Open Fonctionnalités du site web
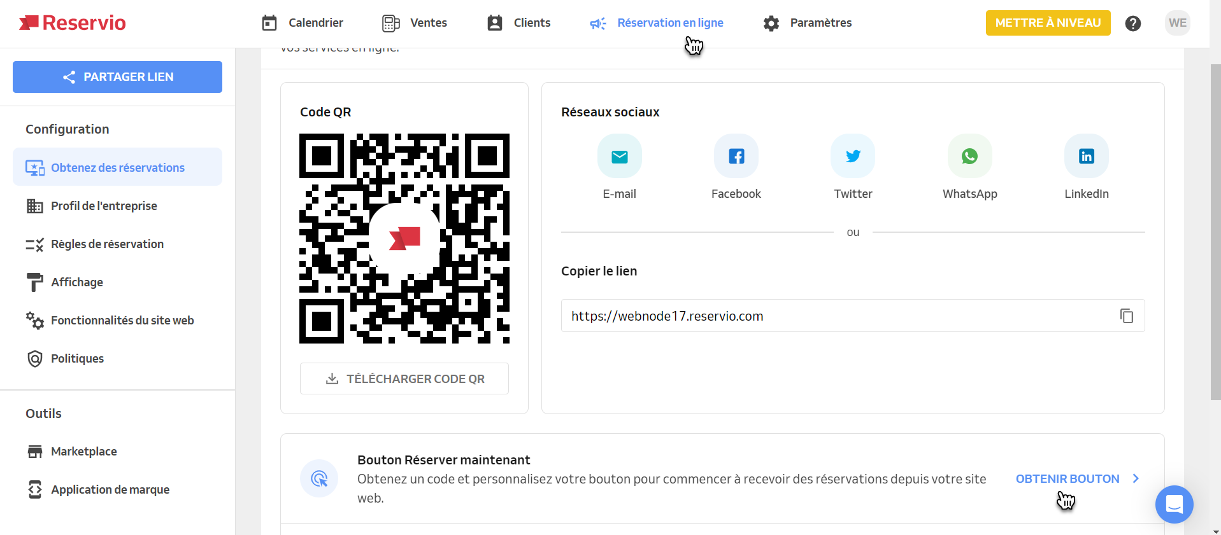This screenshot has width=1221, height=535. (117, 320)
